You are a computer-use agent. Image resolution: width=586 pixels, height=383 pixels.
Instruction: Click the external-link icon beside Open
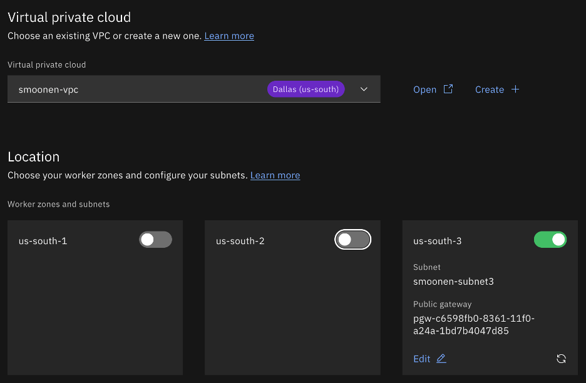click(448, 89)
